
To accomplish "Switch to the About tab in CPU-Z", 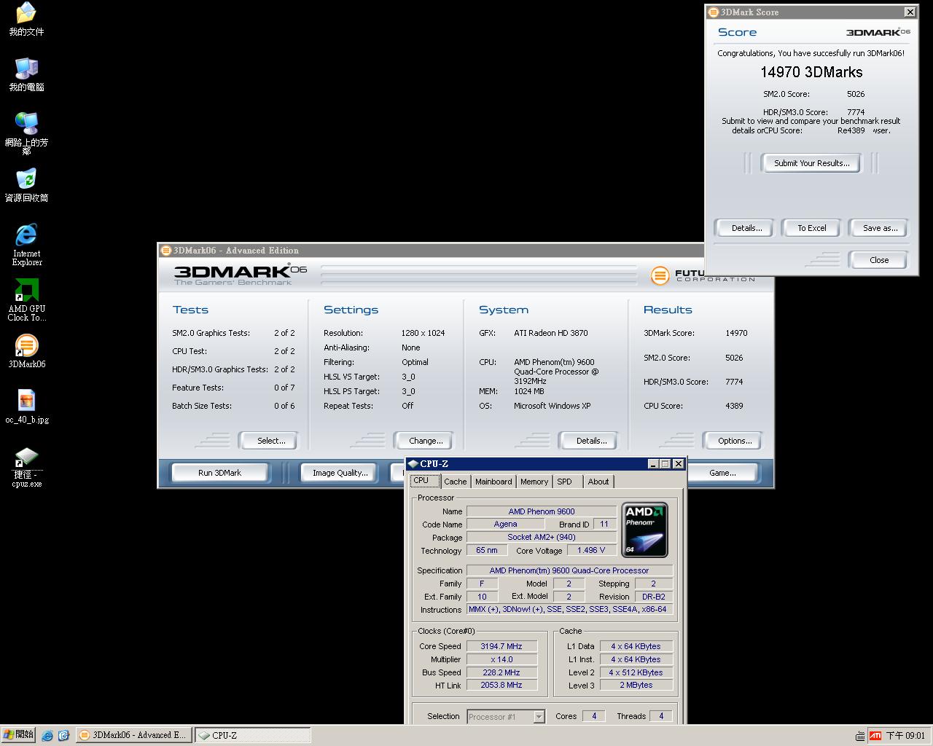I will [598, 482].
